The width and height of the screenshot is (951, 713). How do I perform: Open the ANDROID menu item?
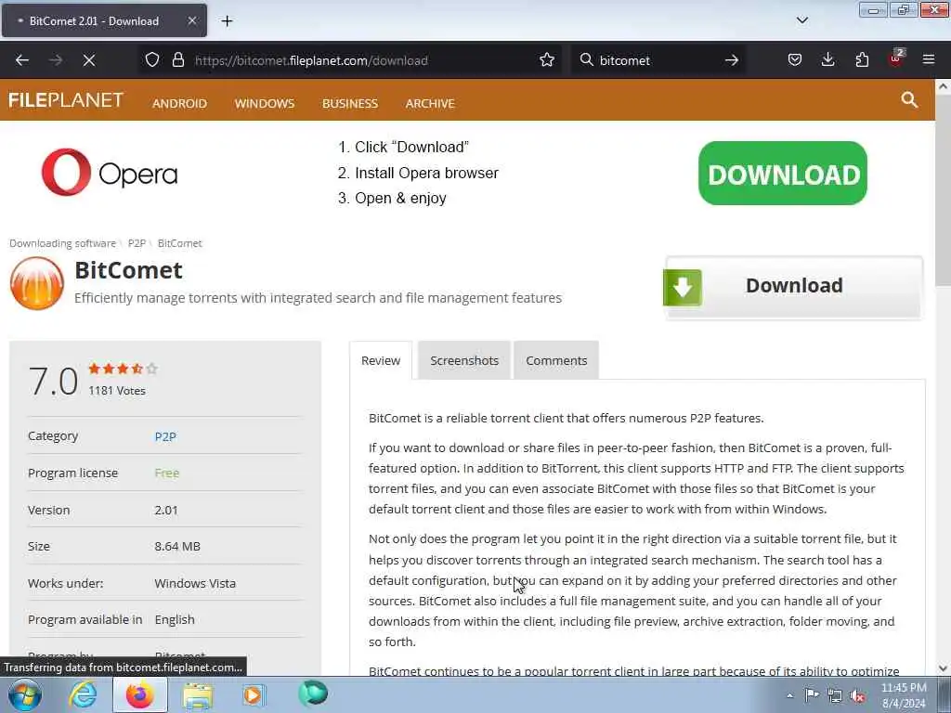[179, 103]
